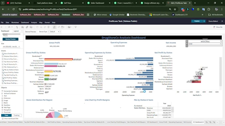225x126 pixels.
Task: Bookmark this page with the star icon
Action: click(x=175, y=9)
